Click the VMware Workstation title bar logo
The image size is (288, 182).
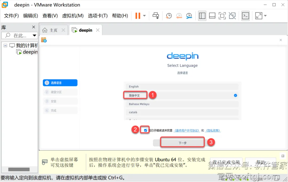click(5, 5)
